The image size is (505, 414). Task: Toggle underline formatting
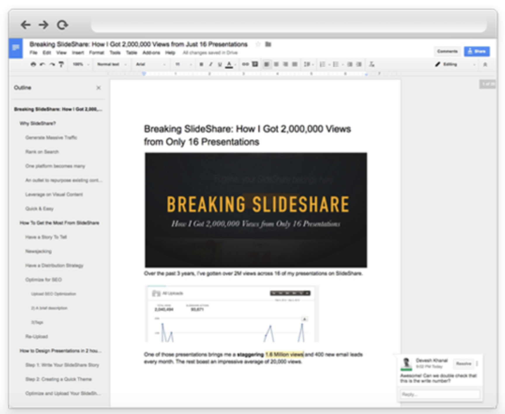pyautogui.click(x=220, y=64)
